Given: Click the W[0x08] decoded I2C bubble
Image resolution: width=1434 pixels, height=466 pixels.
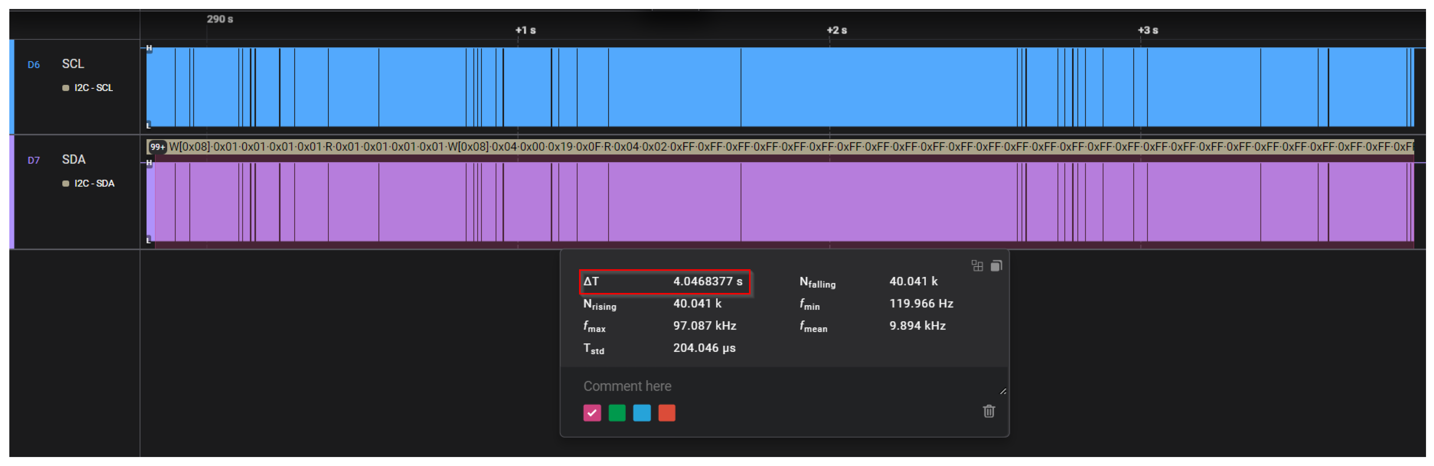Looking at the screenshot, I should click(190, 147).
